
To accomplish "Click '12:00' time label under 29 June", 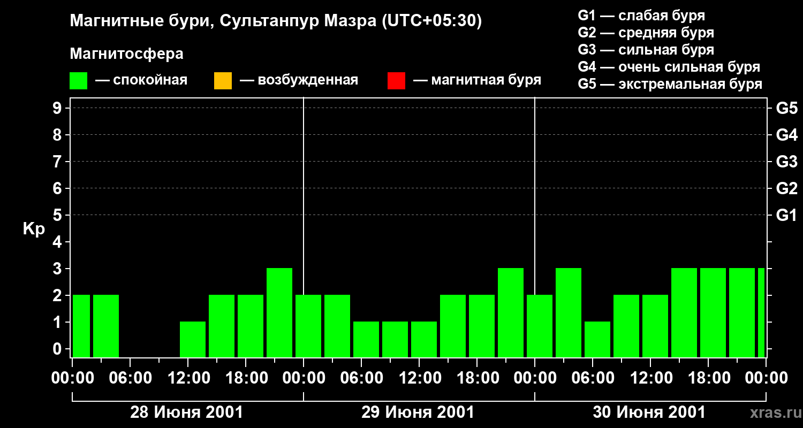I will click(x=419, y=378).
